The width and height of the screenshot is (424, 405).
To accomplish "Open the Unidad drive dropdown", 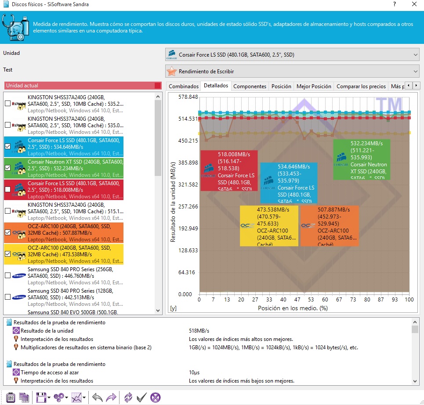I will [x=292, y=55].
